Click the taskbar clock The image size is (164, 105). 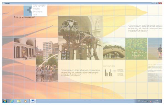156,101
